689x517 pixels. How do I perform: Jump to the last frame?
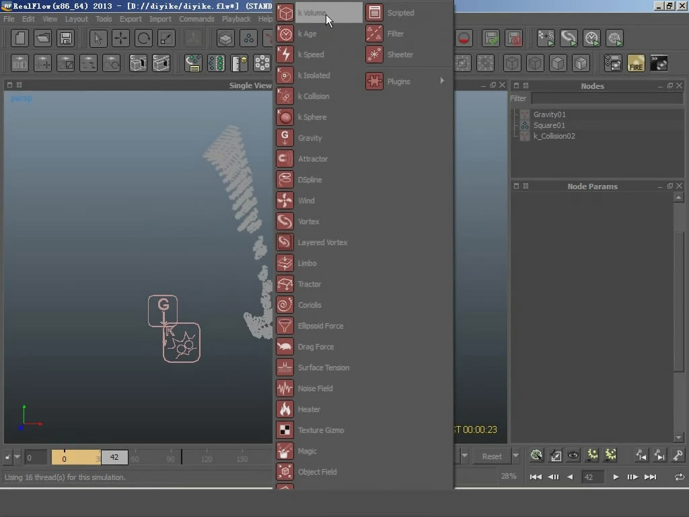651,477
